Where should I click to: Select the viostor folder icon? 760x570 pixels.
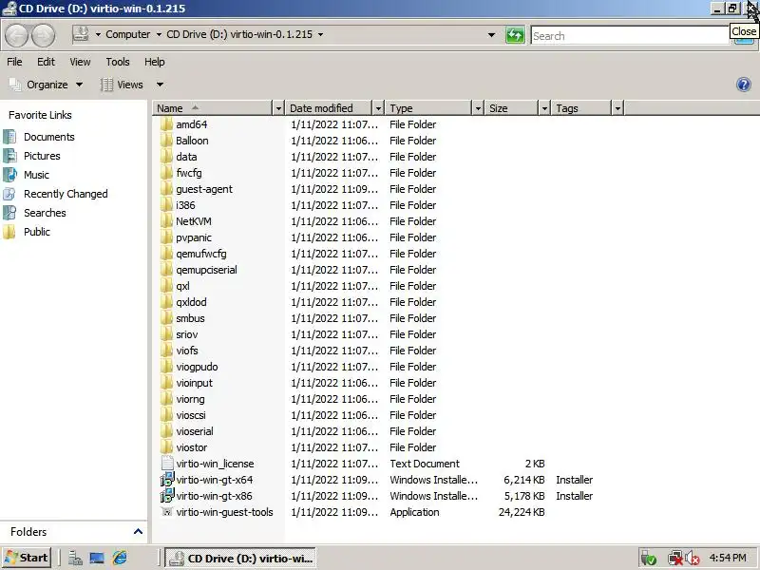pos(166,447)
